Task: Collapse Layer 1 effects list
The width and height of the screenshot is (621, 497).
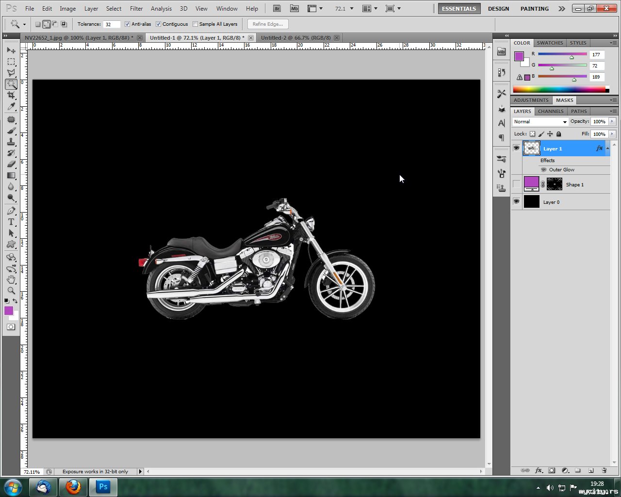Action: [x=607, y=148]
